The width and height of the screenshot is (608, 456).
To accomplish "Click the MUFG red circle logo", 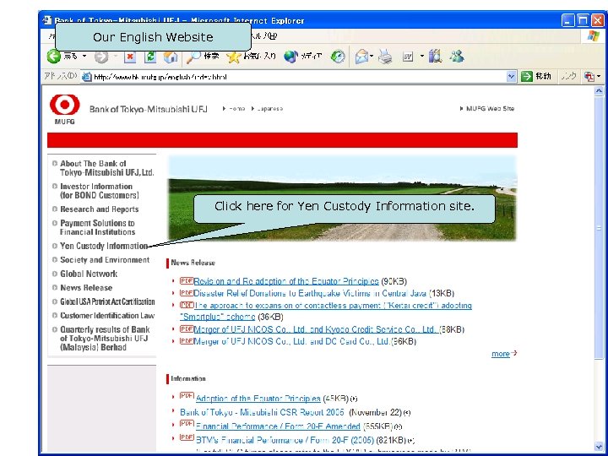I will tap(65, 105).
